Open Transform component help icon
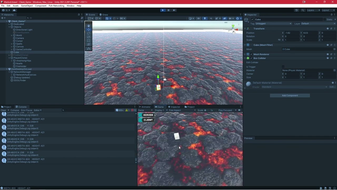Viewport: 337px width, 190px height. [x=328, y=28]
